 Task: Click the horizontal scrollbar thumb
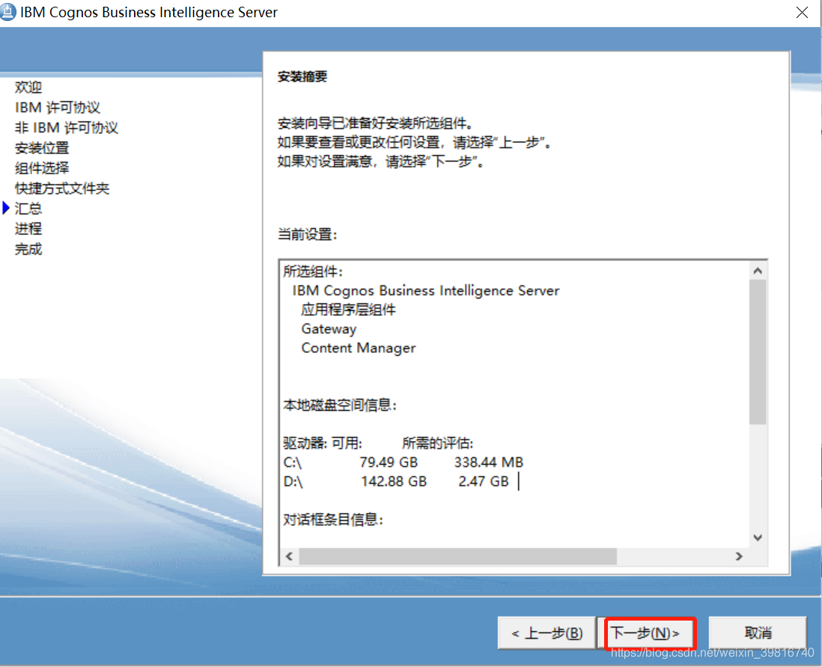point(457,555)
